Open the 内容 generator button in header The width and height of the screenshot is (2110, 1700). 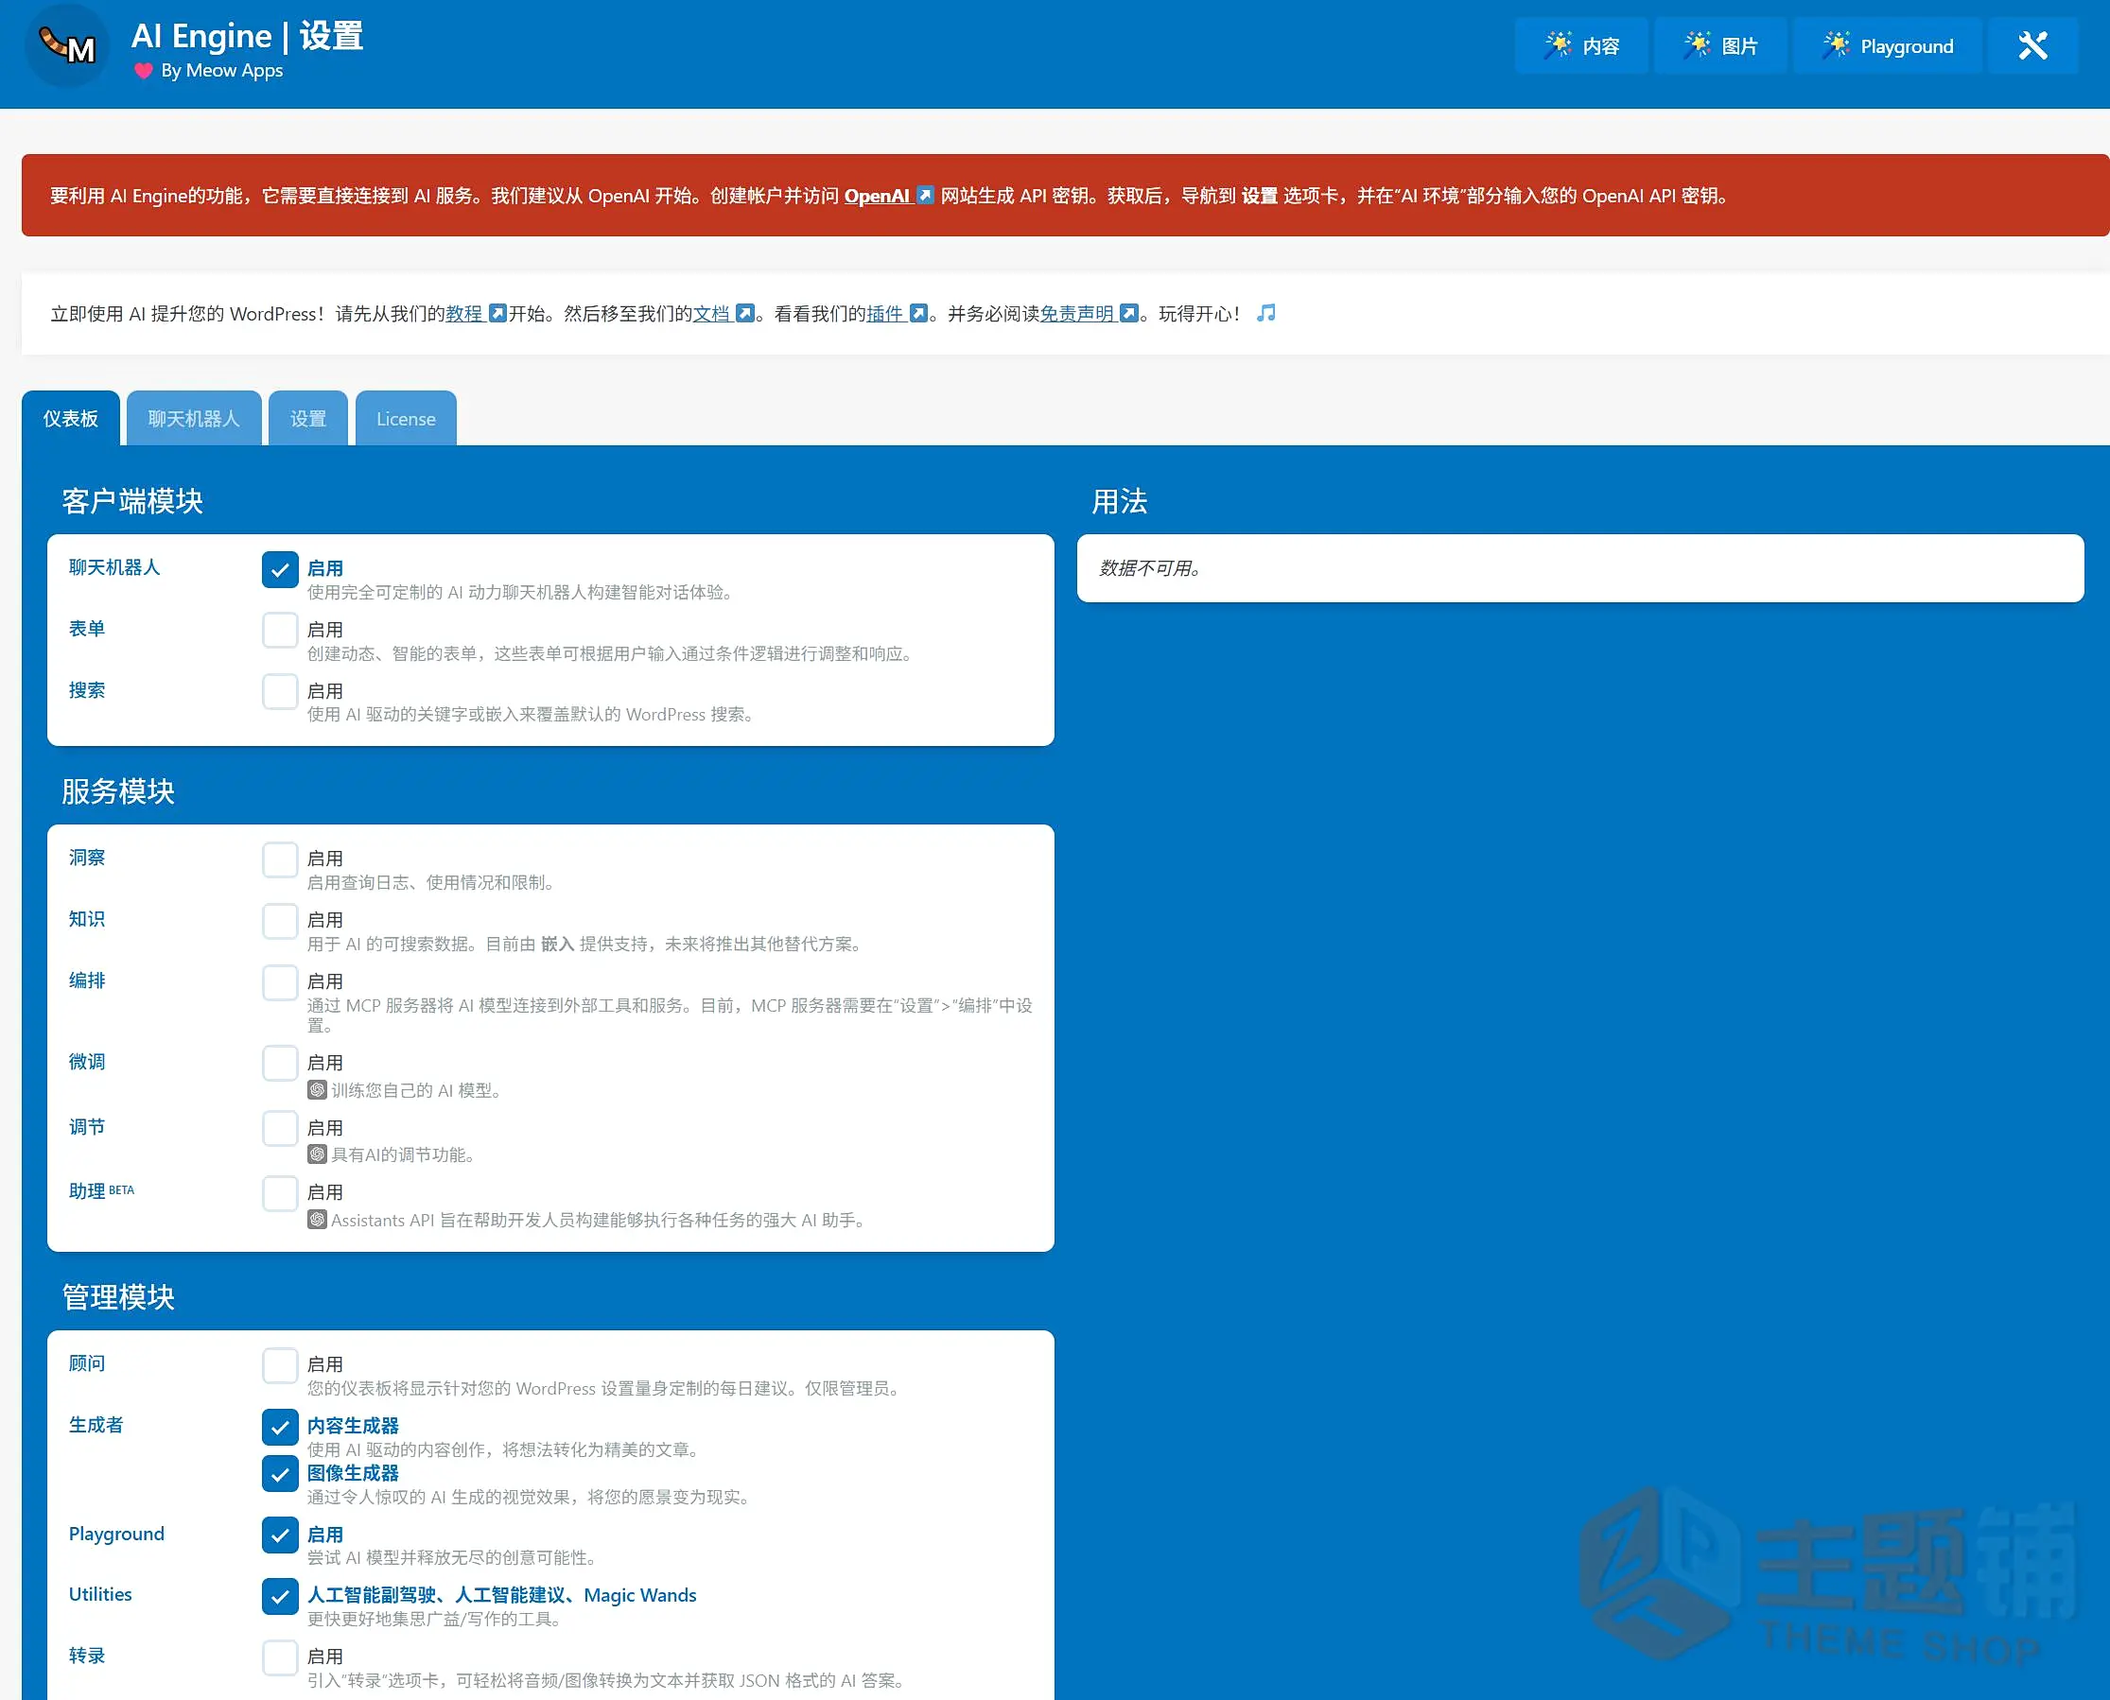pos(1581,46)
